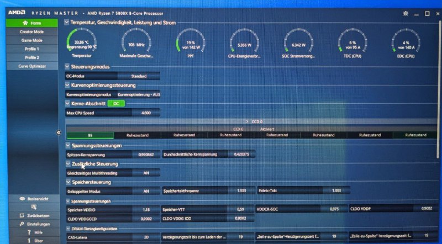This screenshot has height=244, width=442.
Task: Click the CAS-Latenz 20 field
Action: click(x=113, y=237)
